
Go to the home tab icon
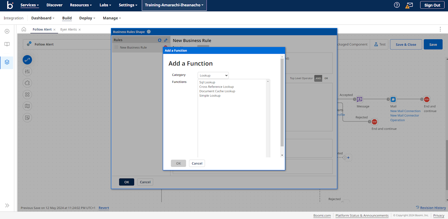click(x=24, y=29)
